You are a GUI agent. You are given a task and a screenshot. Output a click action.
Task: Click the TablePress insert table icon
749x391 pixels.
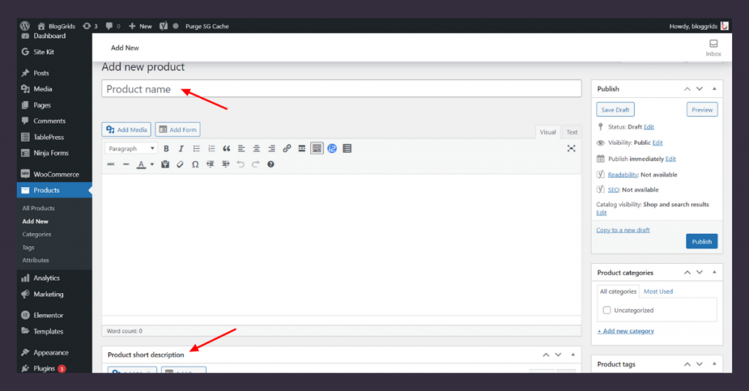click(x=347, y=148)
